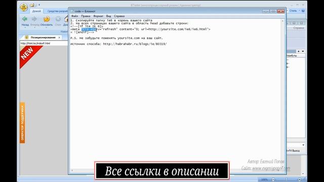This screenshot has height=182, width=324.
Task: Open the Файл menu in Notepad
Action: [x=74, y=16]
